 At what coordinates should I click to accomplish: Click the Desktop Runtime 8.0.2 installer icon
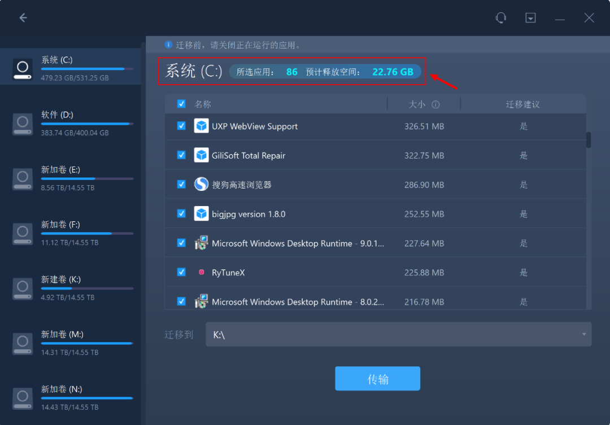(x=201, y=301)
